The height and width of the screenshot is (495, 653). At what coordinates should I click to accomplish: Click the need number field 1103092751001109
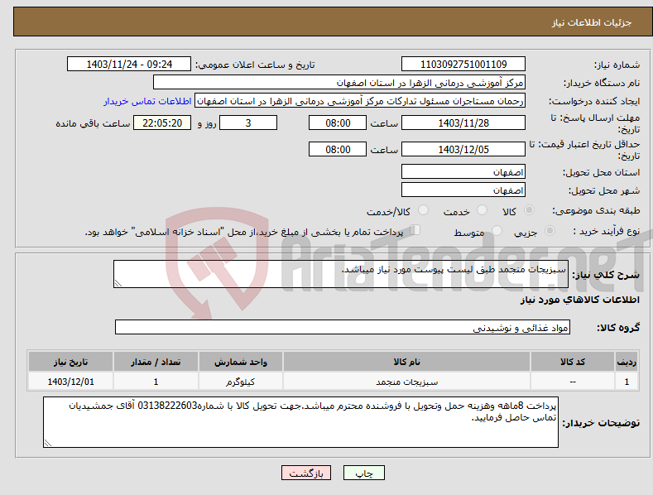(463, 65)
